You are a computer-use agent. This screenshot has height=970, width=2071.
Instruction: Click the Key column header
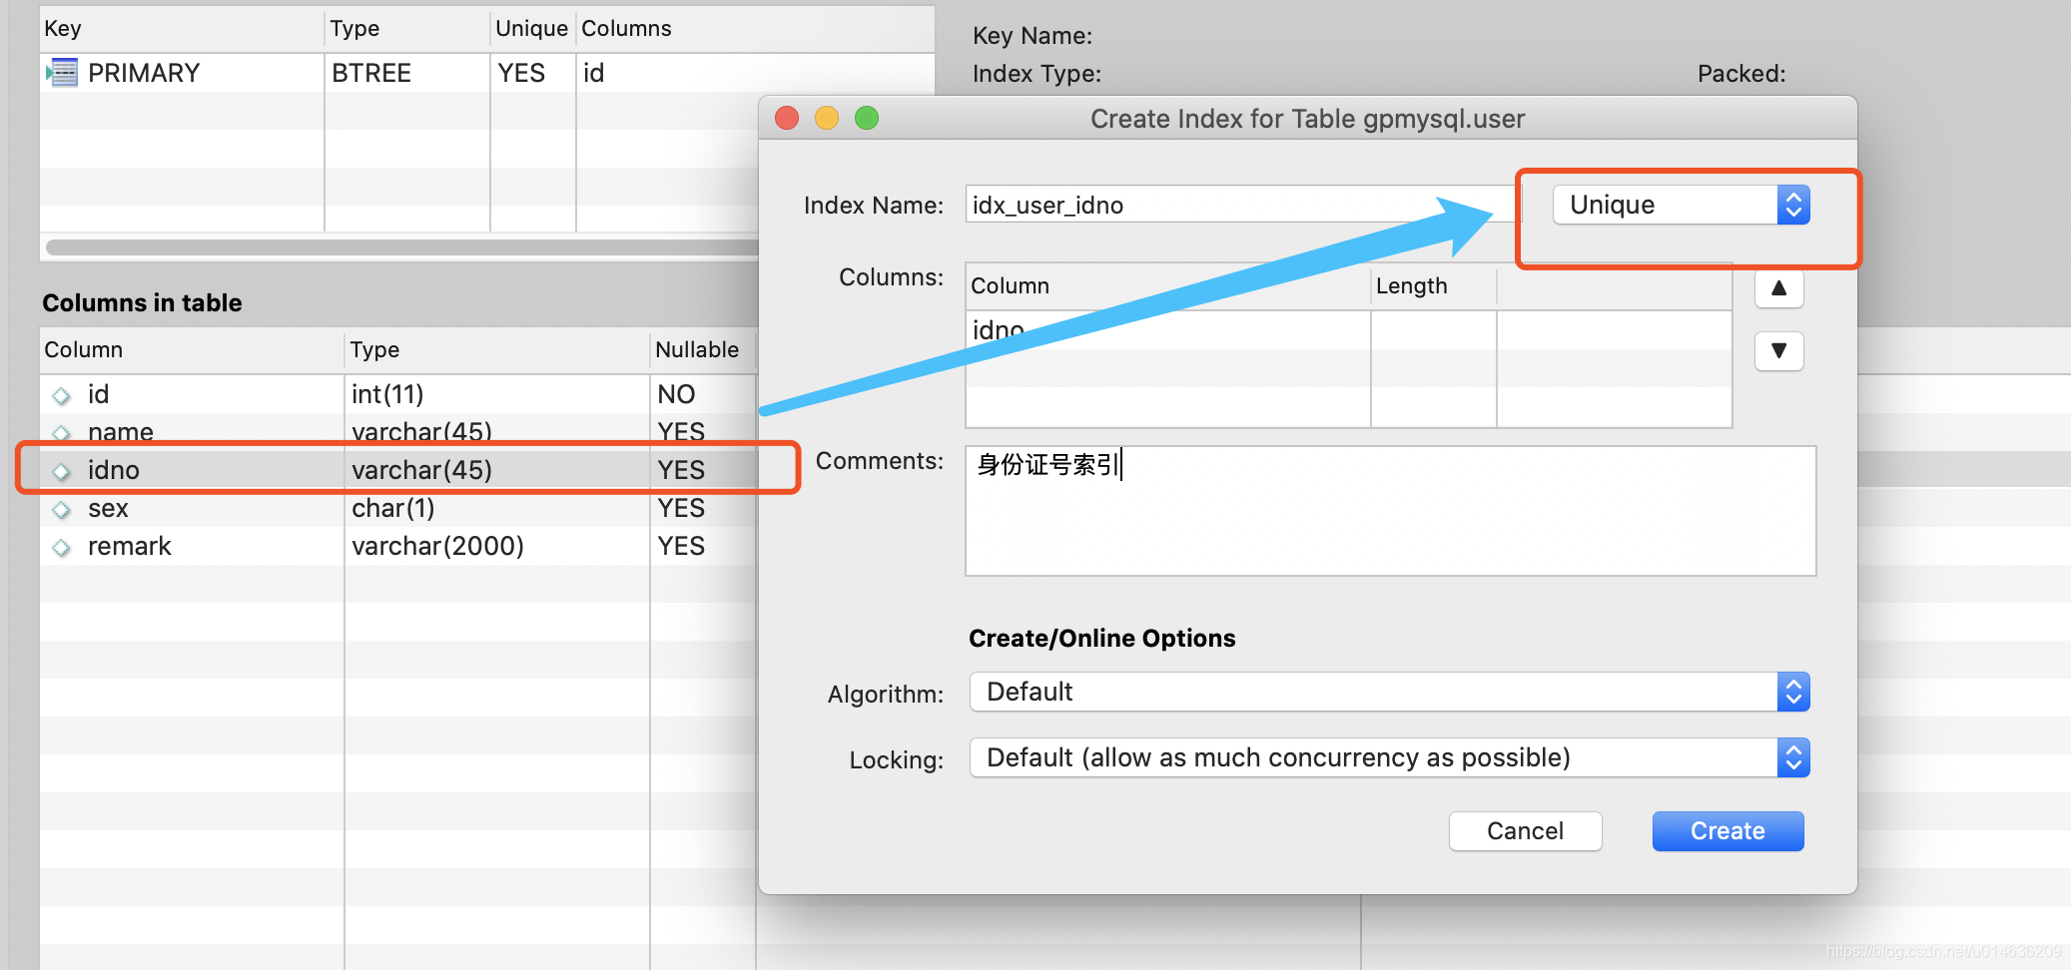point(182,29)
